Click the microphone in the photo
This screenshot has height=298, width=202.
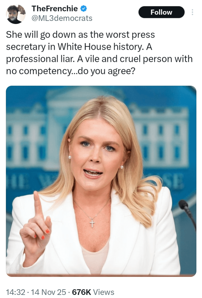click(187, 212)
